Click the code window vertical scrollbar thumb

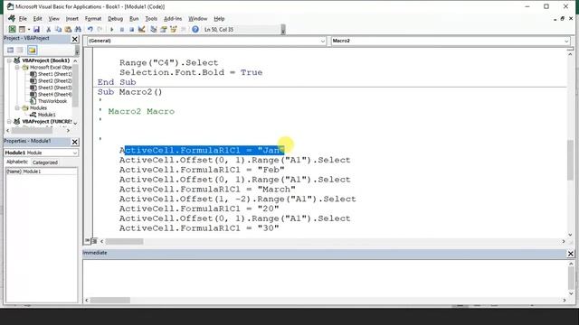[570, 160]
